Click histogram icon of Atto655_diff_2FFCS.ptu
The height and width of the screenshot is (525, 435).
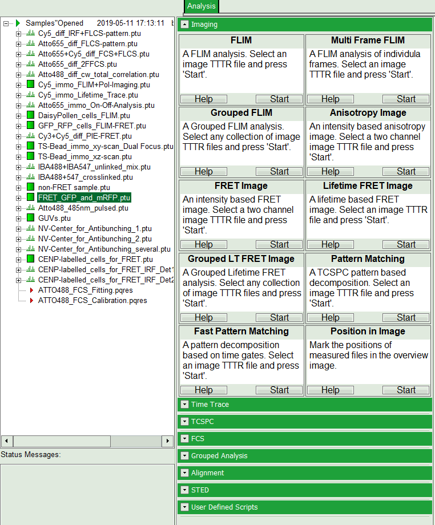click(x=31, y=64)
